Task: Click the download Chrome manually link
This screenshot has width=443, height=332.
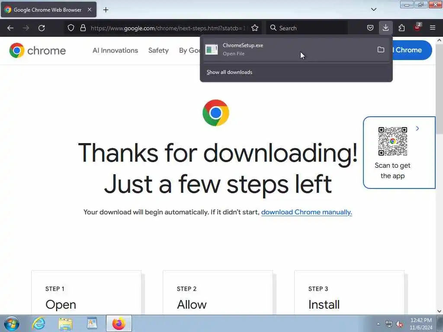Action: (307, 212)
